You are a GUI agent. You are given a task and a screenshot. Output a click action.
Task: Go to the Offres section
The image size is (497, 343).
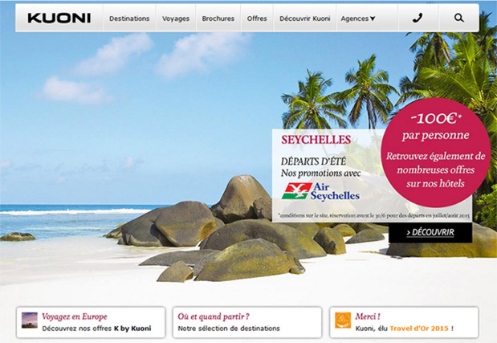(257, 18)
